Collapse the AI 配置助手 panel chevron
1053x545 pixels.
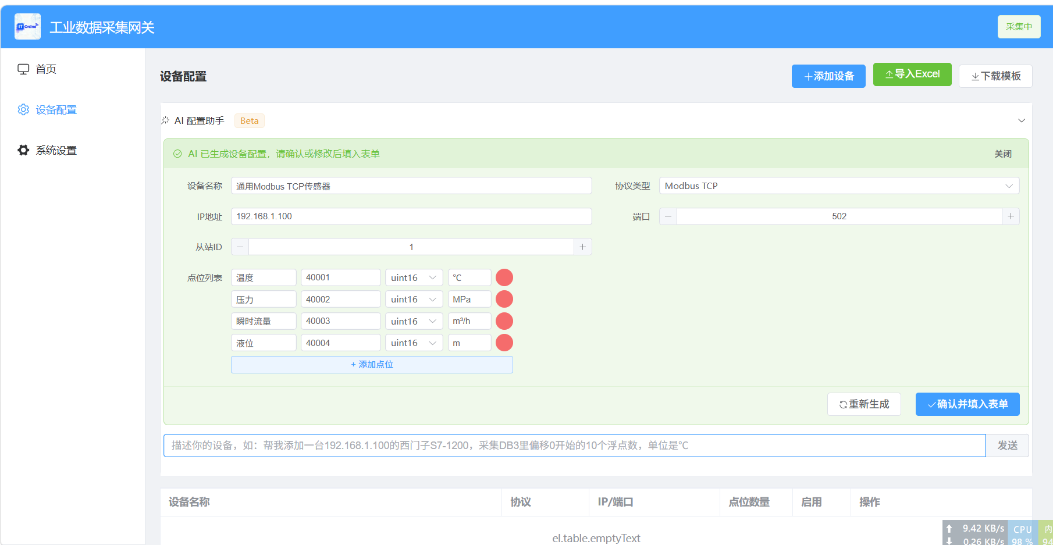click(1022, 121)
